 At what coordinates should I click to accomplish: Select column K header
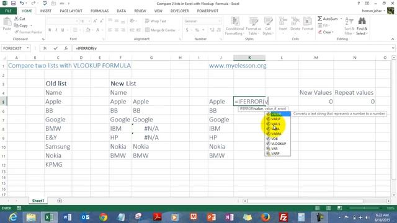(249, 58)
